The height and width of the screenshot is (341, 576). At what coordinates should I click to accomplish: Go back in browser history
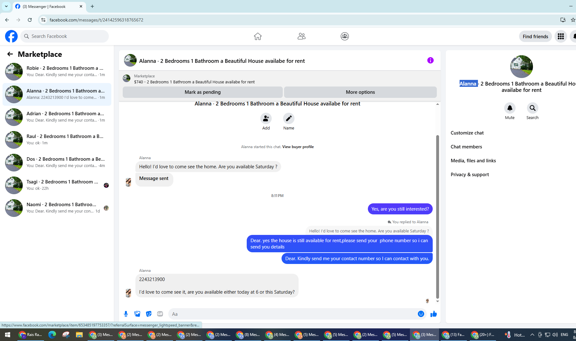(x=7, y=20)
